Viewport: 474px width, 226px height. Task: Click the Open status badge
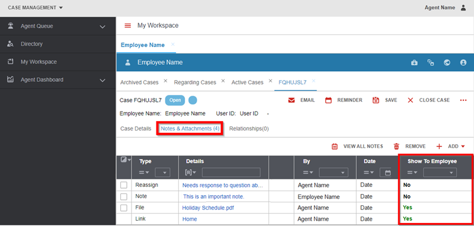click(x=175, y=100)
